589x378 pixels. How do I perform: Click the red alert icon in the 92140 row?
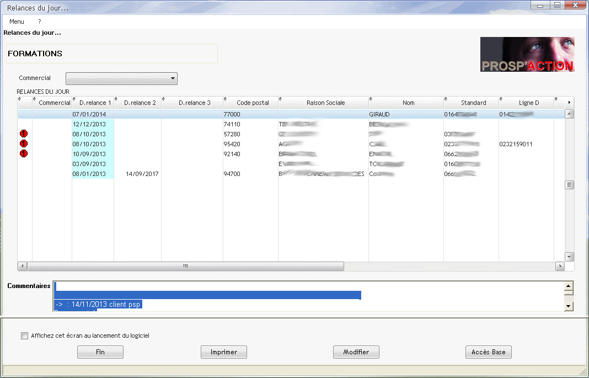[x=24, y=153]
